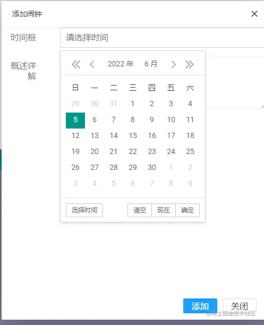The image size is (264, 325).
Task: Pick date 10 in the calendar
Action: (171, 119)
